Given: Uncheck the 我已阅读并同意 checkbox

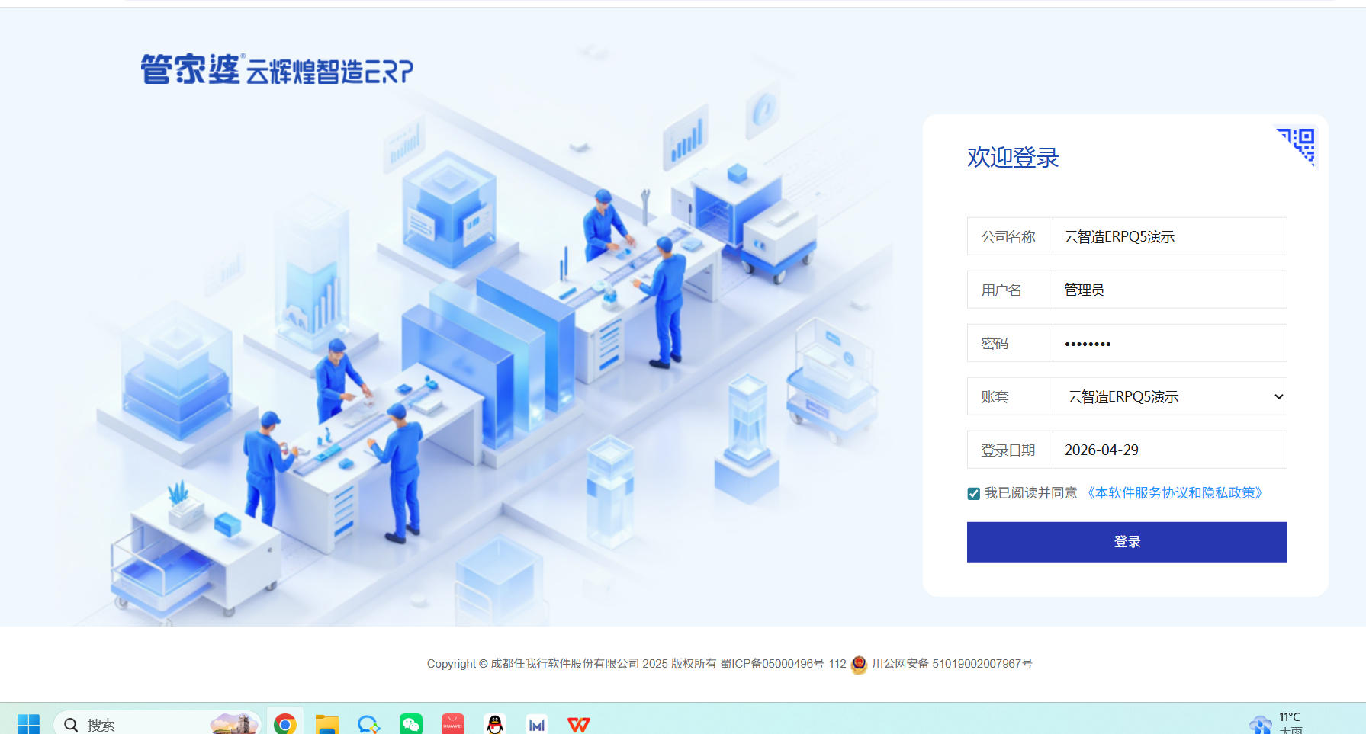Looking at the screenshot, I should pyautogui.click(x=973, y=494).
